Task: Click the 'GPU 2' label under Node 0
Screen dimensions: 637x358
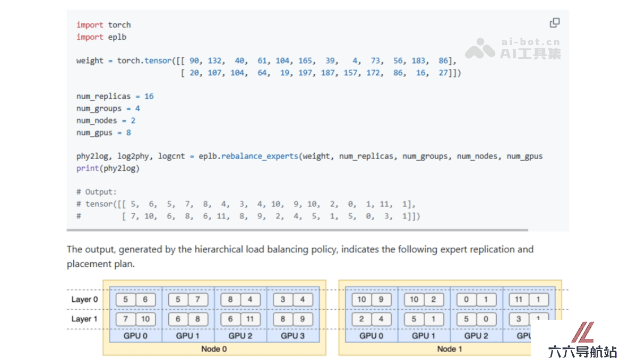Action: click(240, 336)
